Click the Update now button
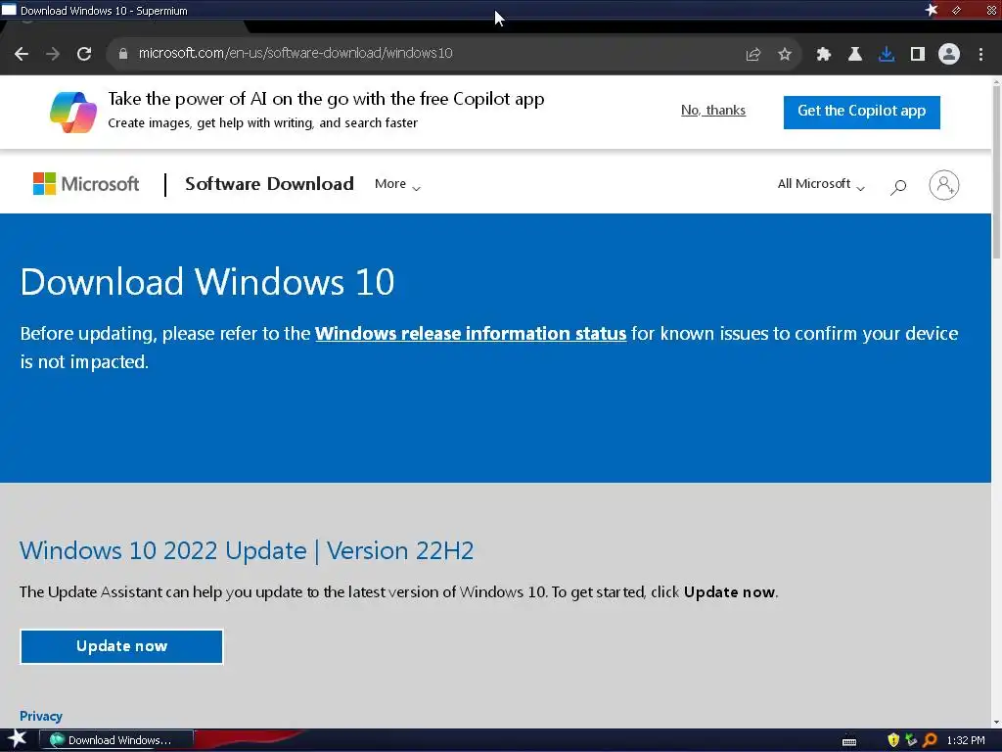 (121, 646)
